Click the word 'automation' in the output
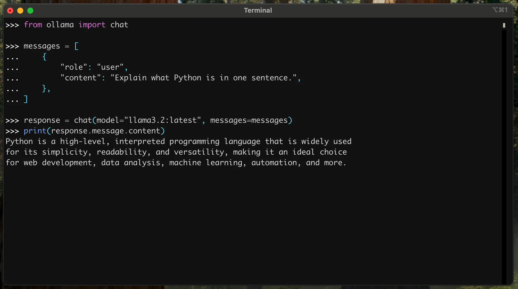Viewport: 518px width, 289px height. [x=274, y=163]
